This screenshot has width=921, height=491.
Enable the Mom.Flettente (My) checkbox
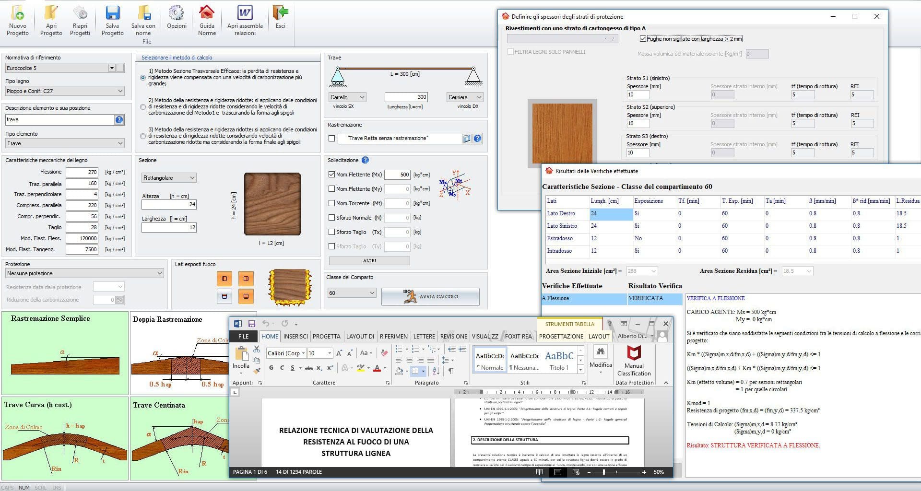[x=331, y=189]
